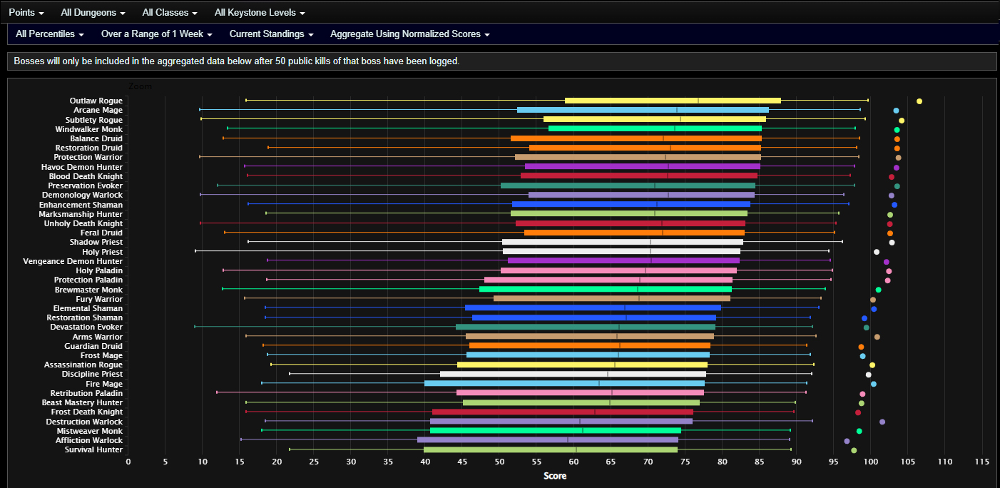Open All Keystone Levels menu
The width and height of the screenshot is (1000, 488).
pyautogui.click(x=260, y=13)
